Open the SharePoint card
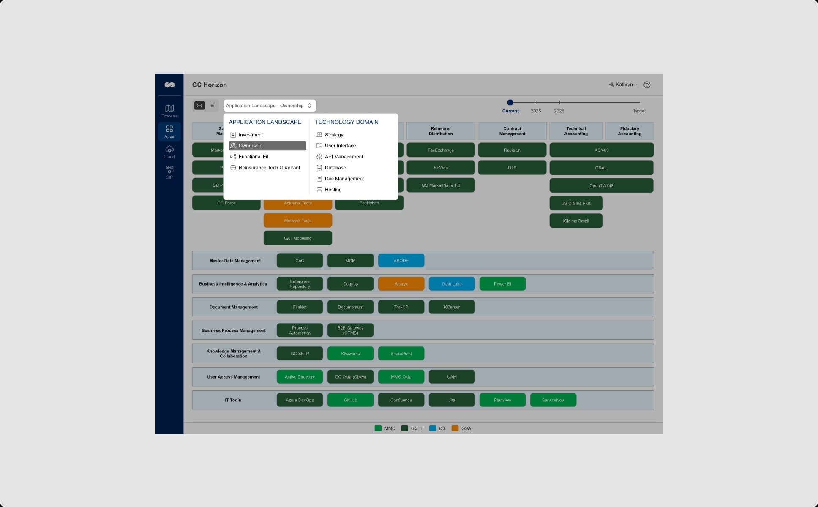Viewport: 818px width, 507px height. click(401, 354)
